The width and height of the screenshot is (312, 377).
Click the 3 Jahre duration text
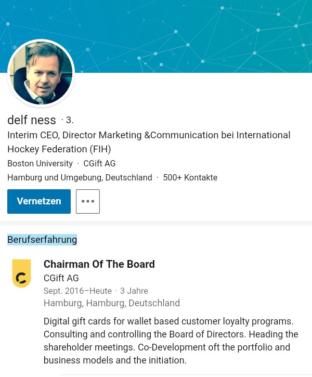[134, 291]
